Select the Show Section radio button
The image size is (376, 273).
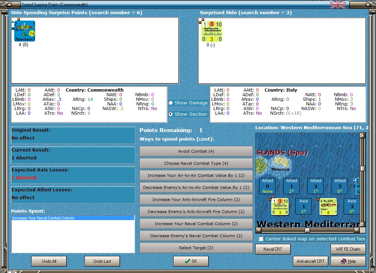click(170, 114)
